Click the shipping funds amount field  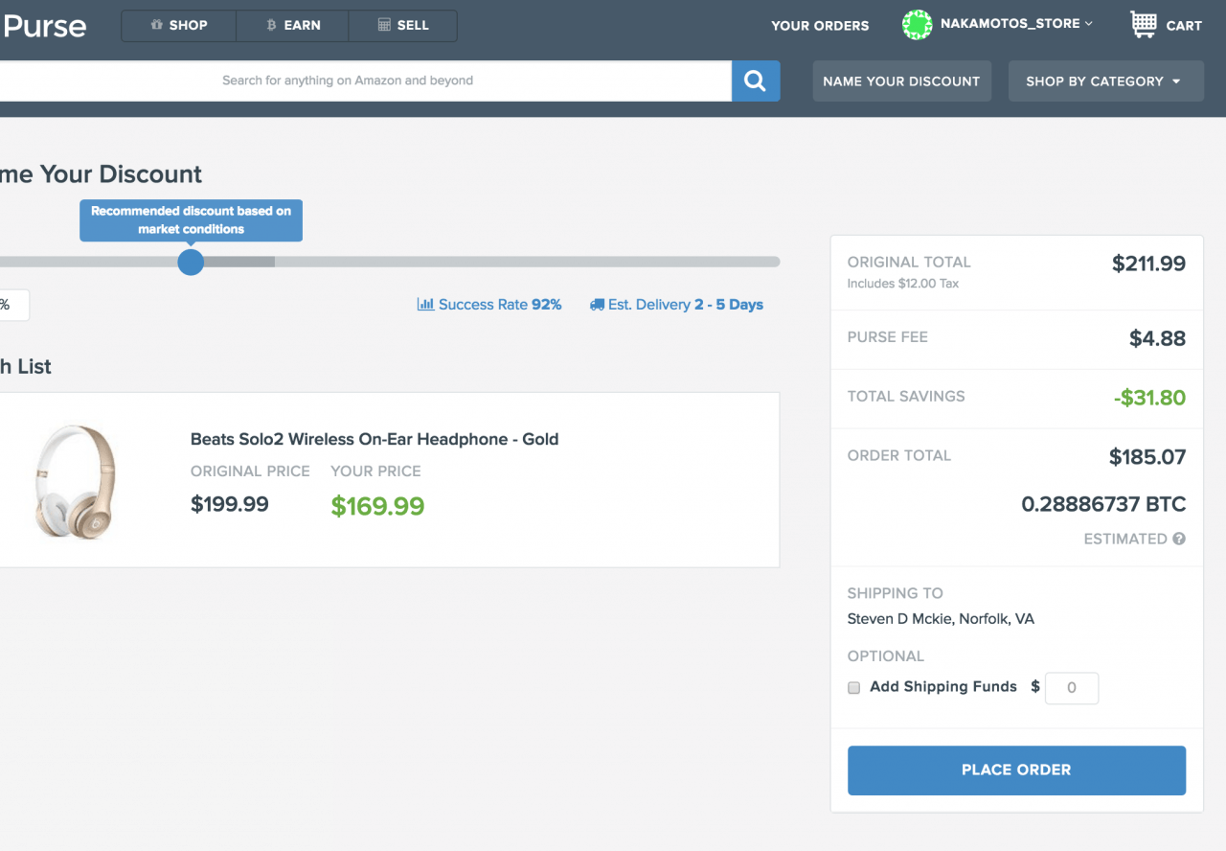(x=1071, y=688)
